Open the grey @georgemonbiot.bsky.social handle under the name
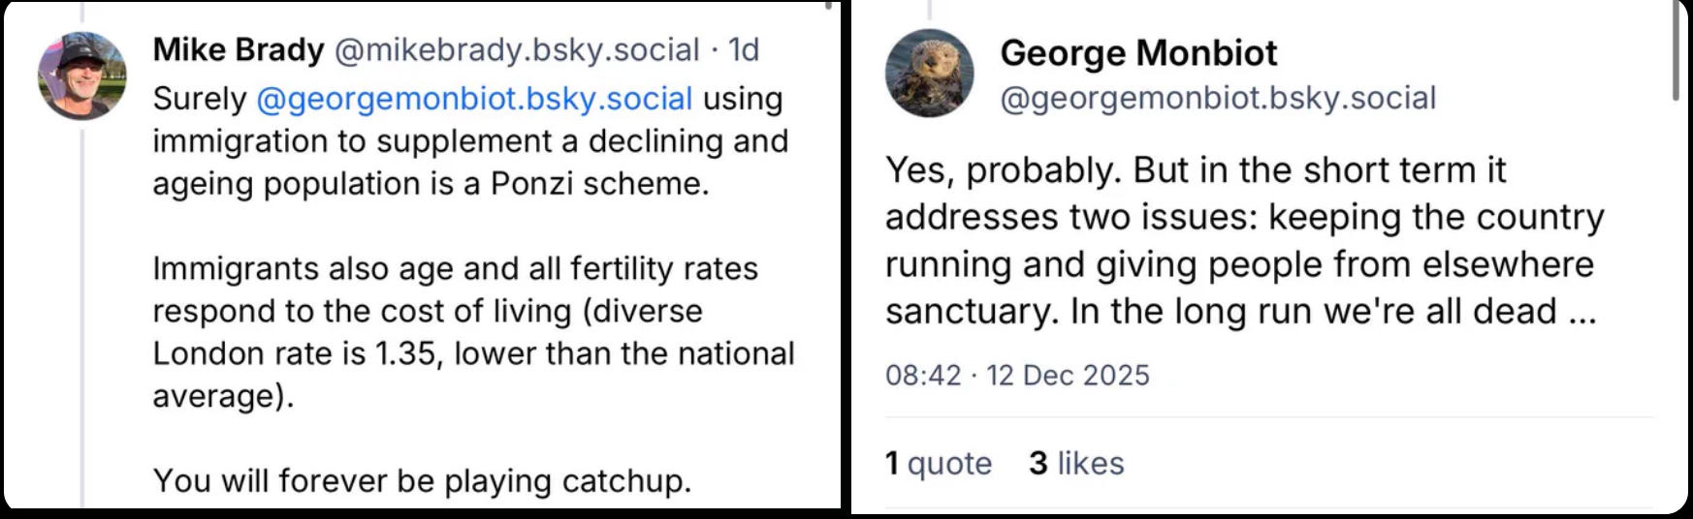This screenshot has width=1693, height=519. click(1218, 98)
